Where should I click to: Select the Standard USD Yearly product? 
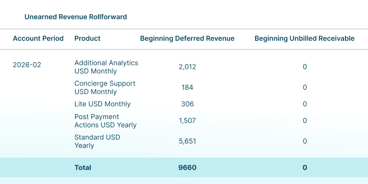(97, 141)
